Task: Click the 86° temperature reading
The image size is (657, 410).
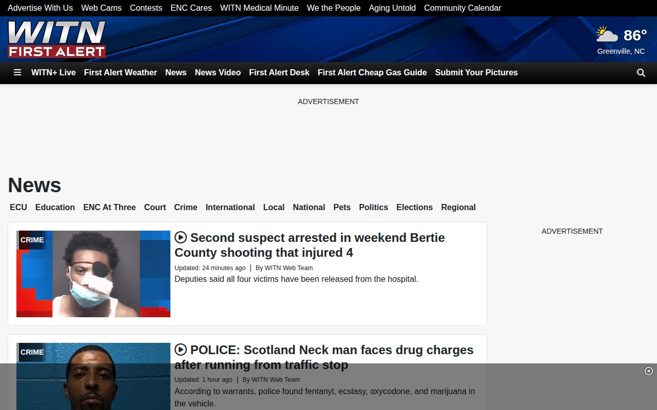Action: click(635, 35)
